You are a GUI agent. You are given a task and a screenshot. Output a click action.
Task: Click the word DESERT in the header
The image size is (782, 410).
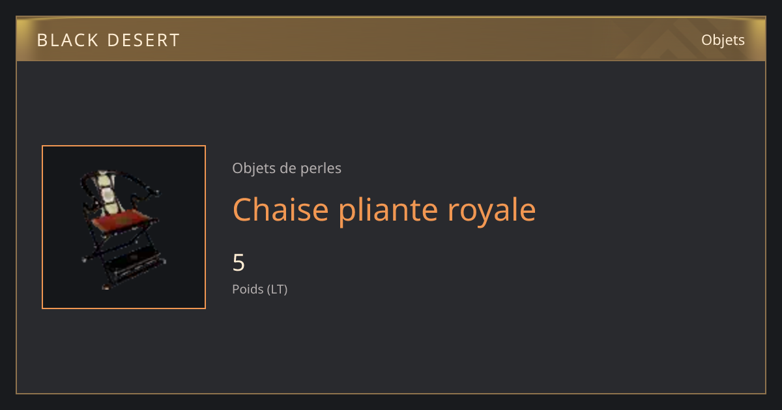tap(142, 40)
